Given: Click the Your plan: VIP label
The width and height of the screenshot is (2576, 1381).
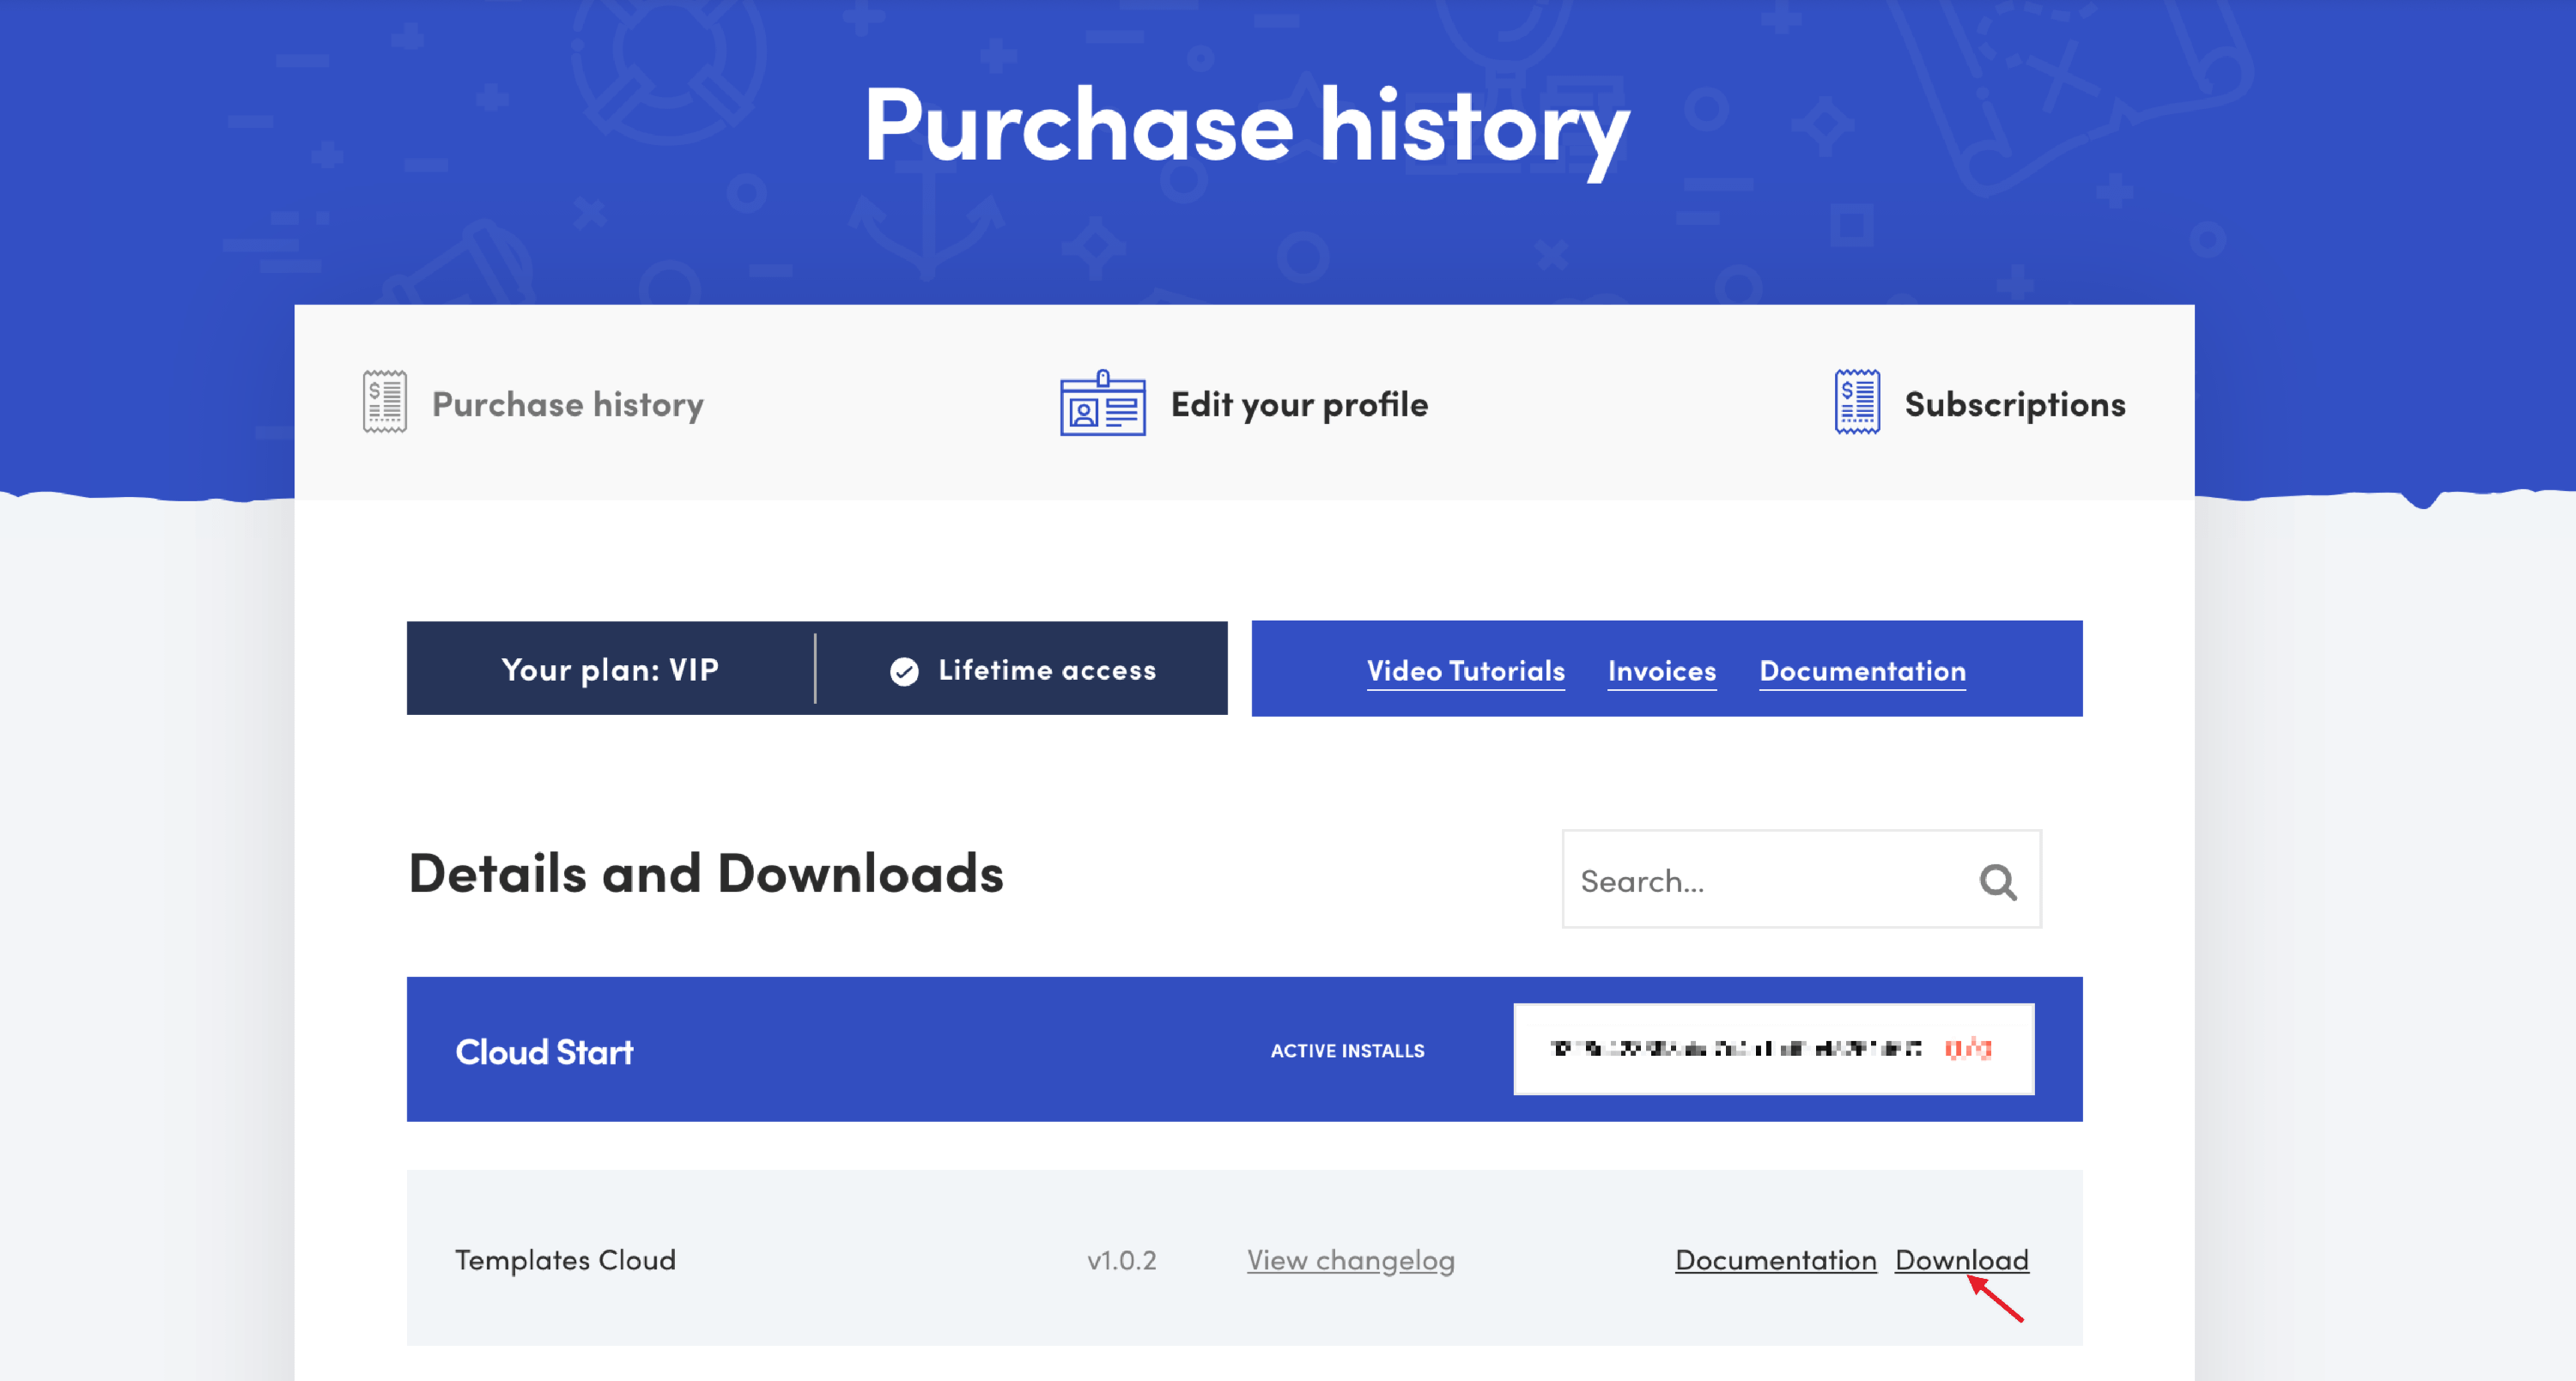Looking at the screenshot, I should pyautogui.click(x=610, y=669).
